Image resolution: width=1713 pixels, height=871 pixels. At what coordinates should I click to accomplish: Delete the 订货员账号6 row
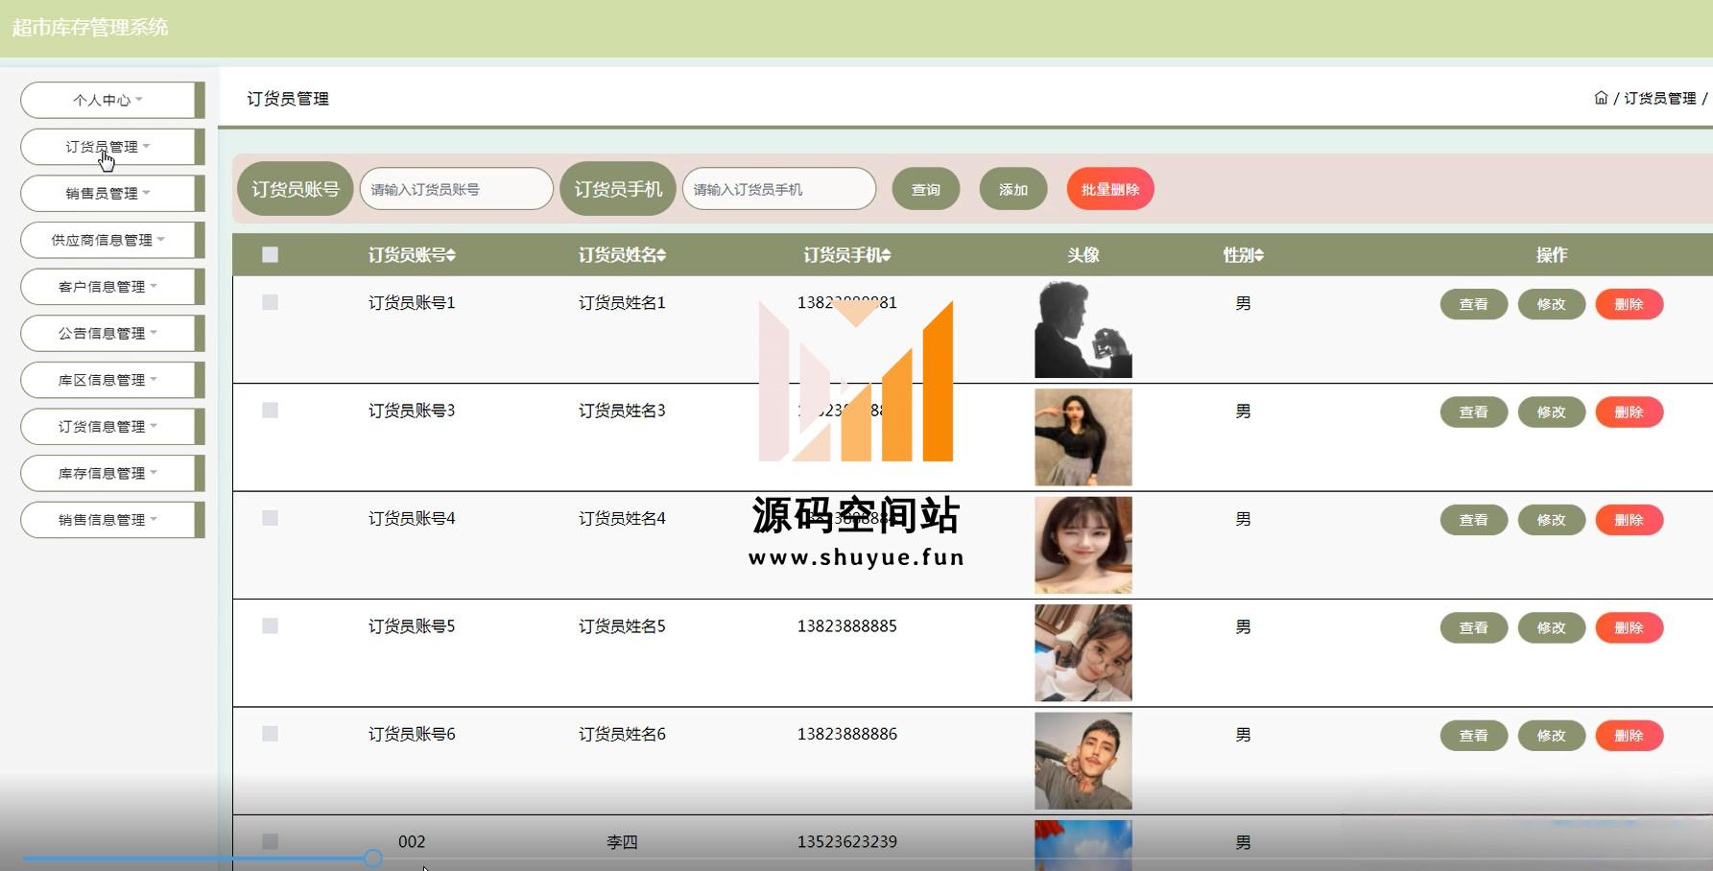coord(1630,736)
